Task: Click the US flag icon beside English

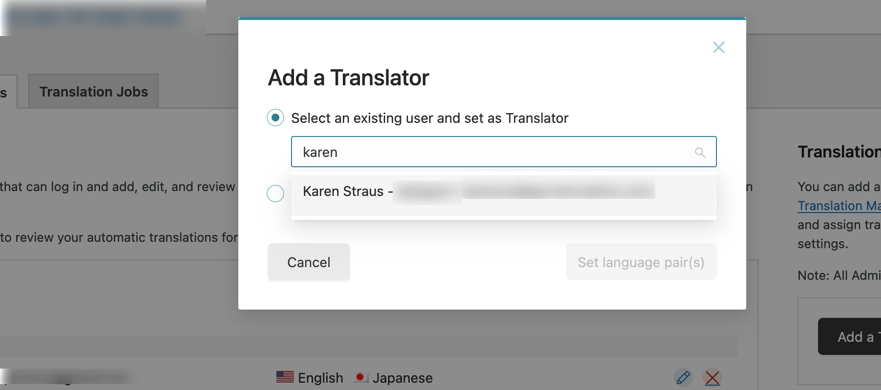Action: tap(285, 377)
